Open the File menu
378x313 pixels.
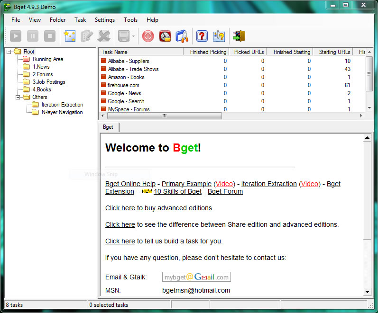point(16,20)
